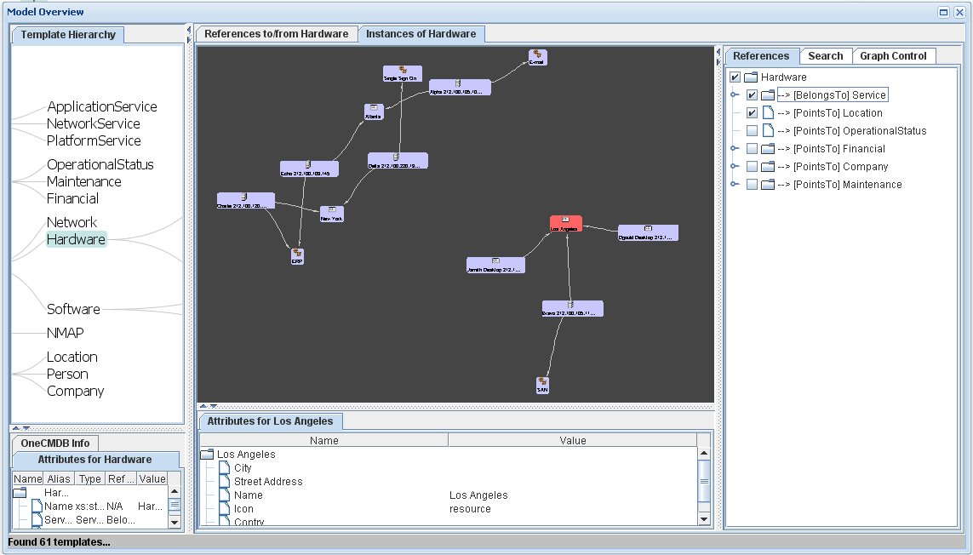Expand the PointsTo Financial tree node

(735, 148)
